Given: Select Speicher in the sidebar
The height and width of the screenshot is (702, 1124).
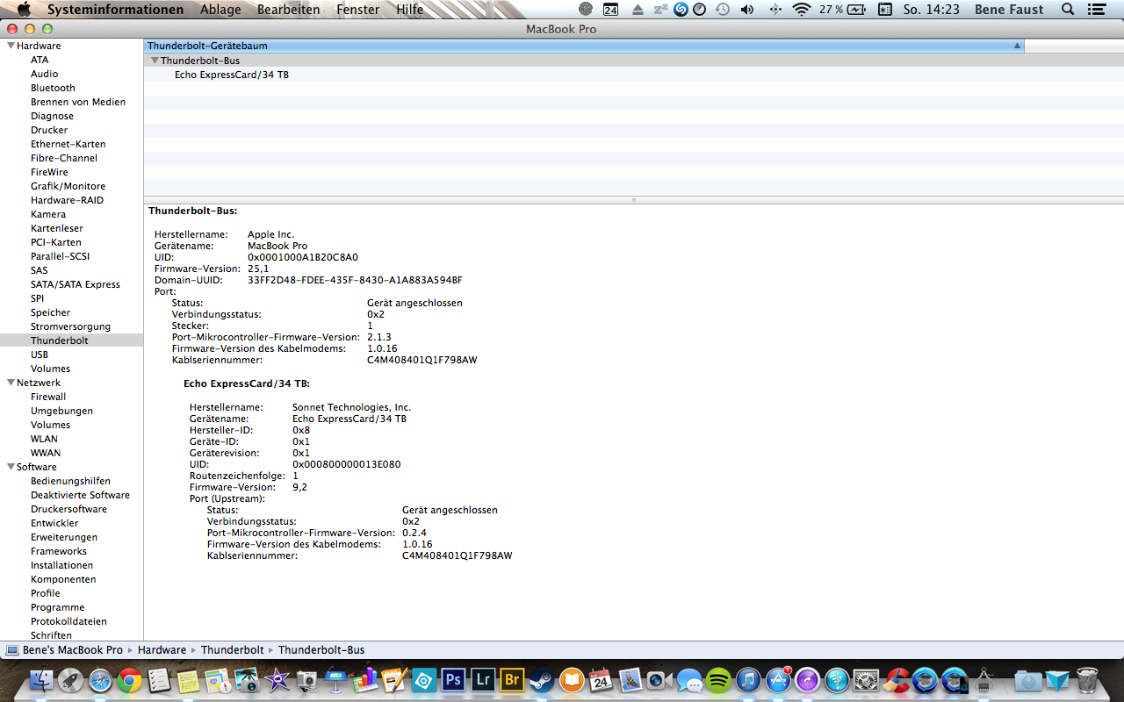Looking at the screenshot, I should click(x=51, y=312).
